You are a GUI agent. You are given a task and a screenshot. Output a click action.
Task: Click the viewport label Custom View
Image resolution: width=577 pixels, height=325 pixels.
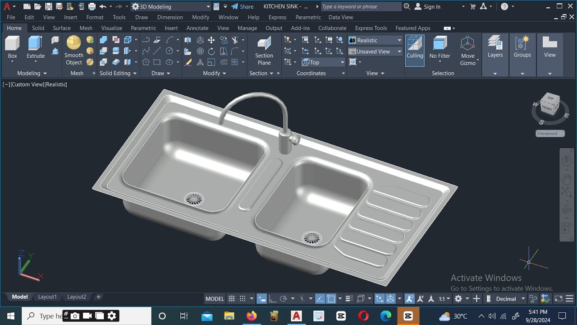coord(28,84)
